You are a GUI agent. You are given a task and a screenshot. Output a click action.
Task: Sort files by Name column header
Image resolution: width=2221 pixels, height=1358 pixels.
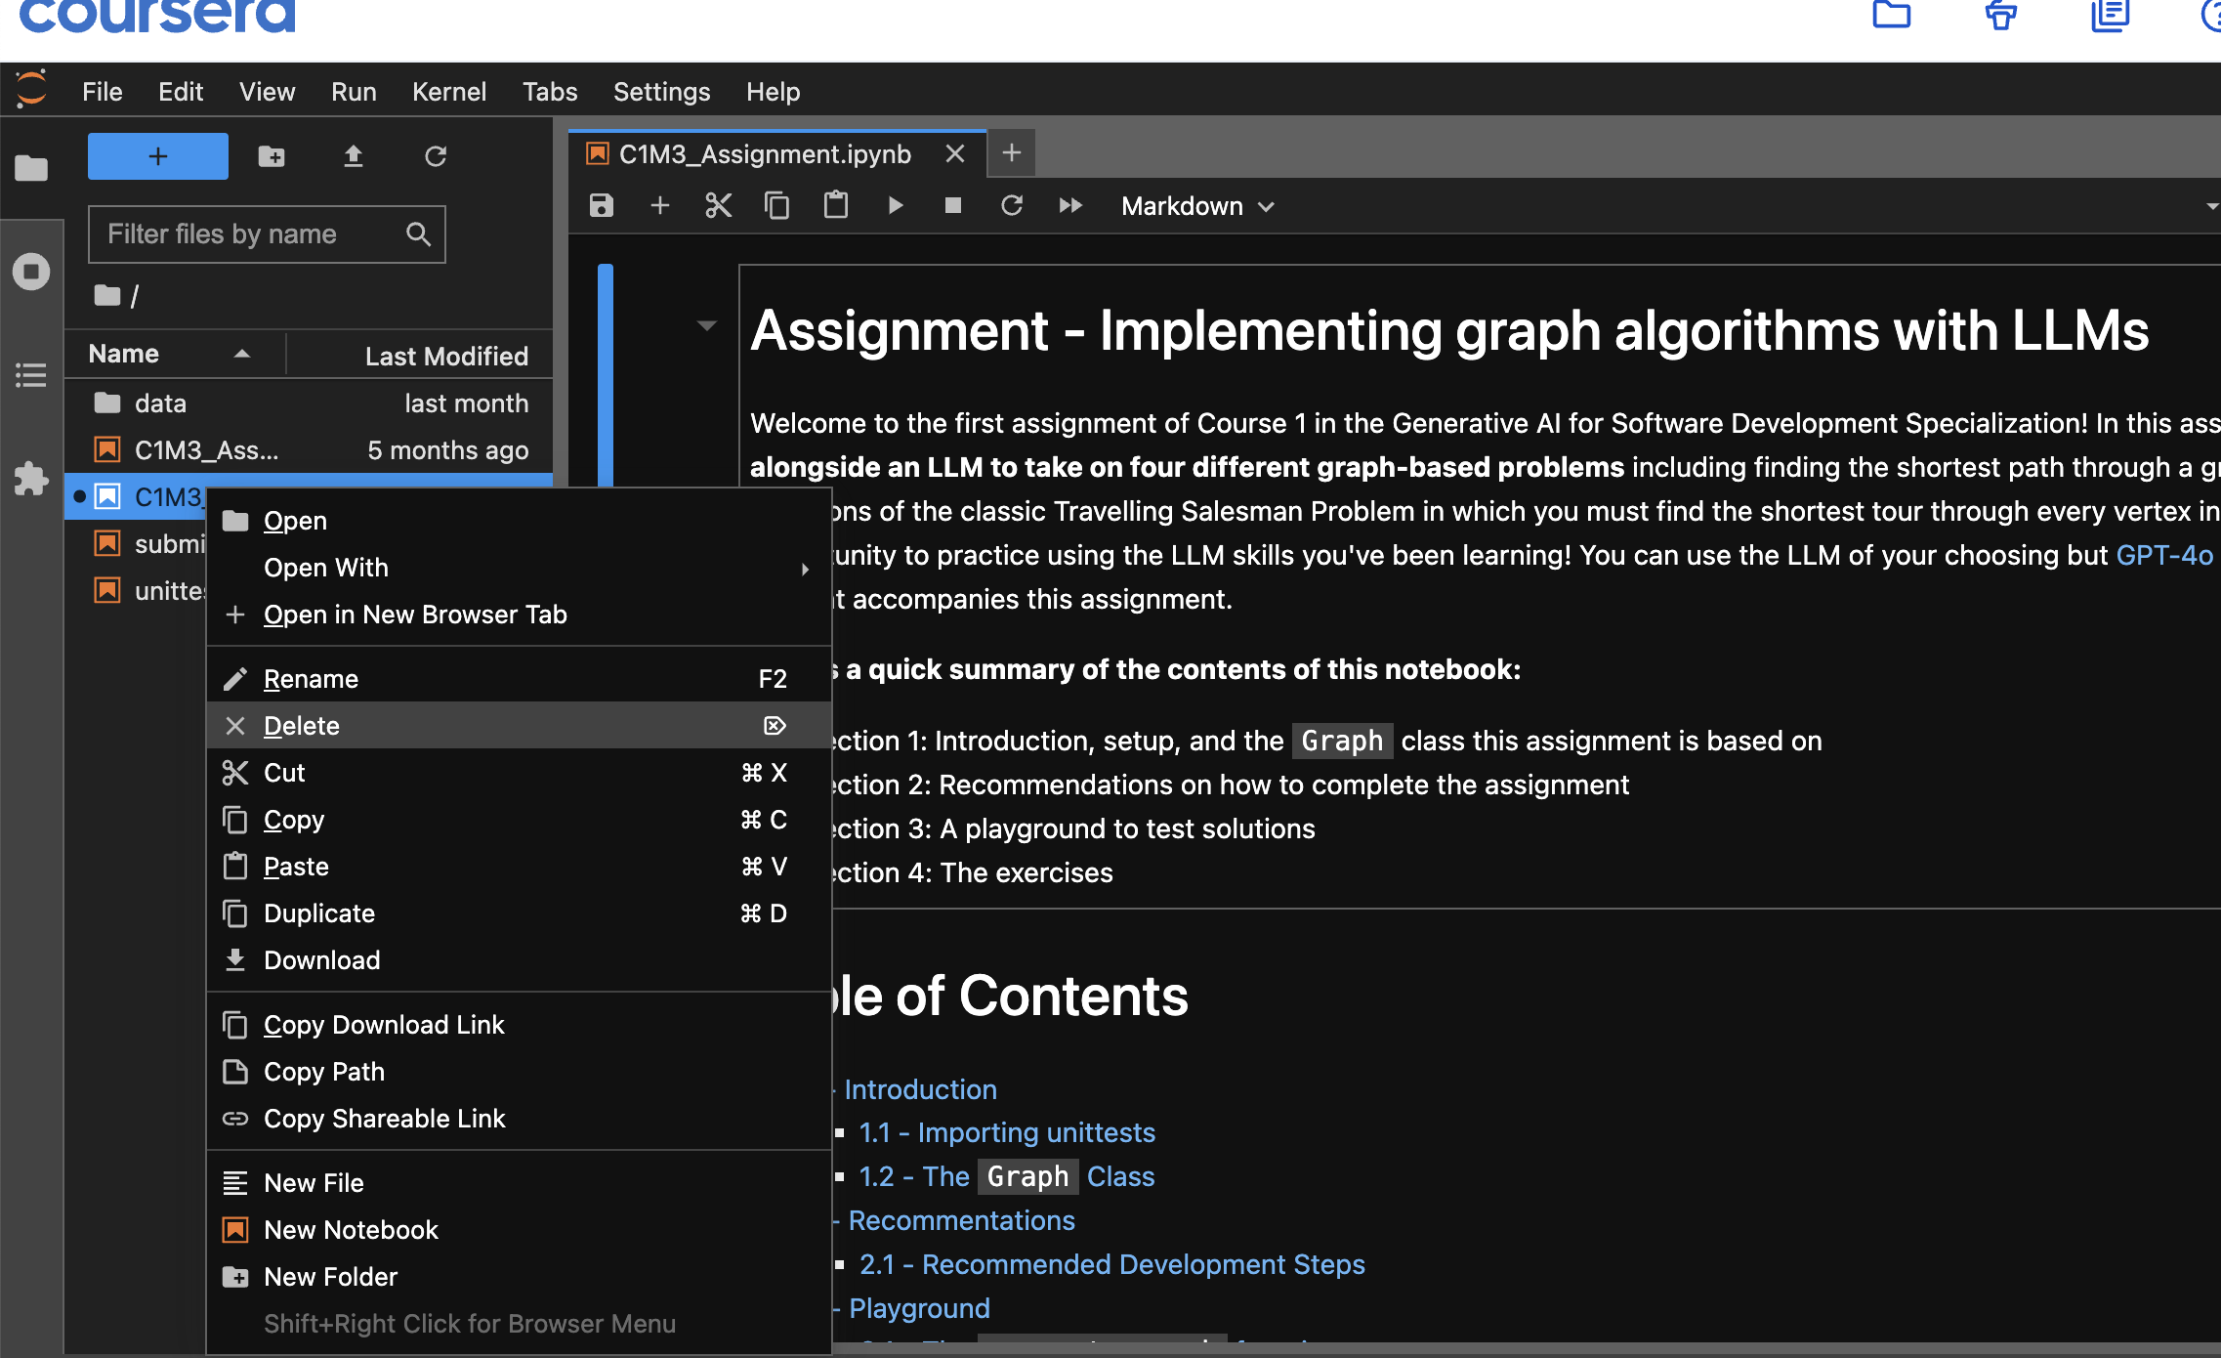pos(124,354)
